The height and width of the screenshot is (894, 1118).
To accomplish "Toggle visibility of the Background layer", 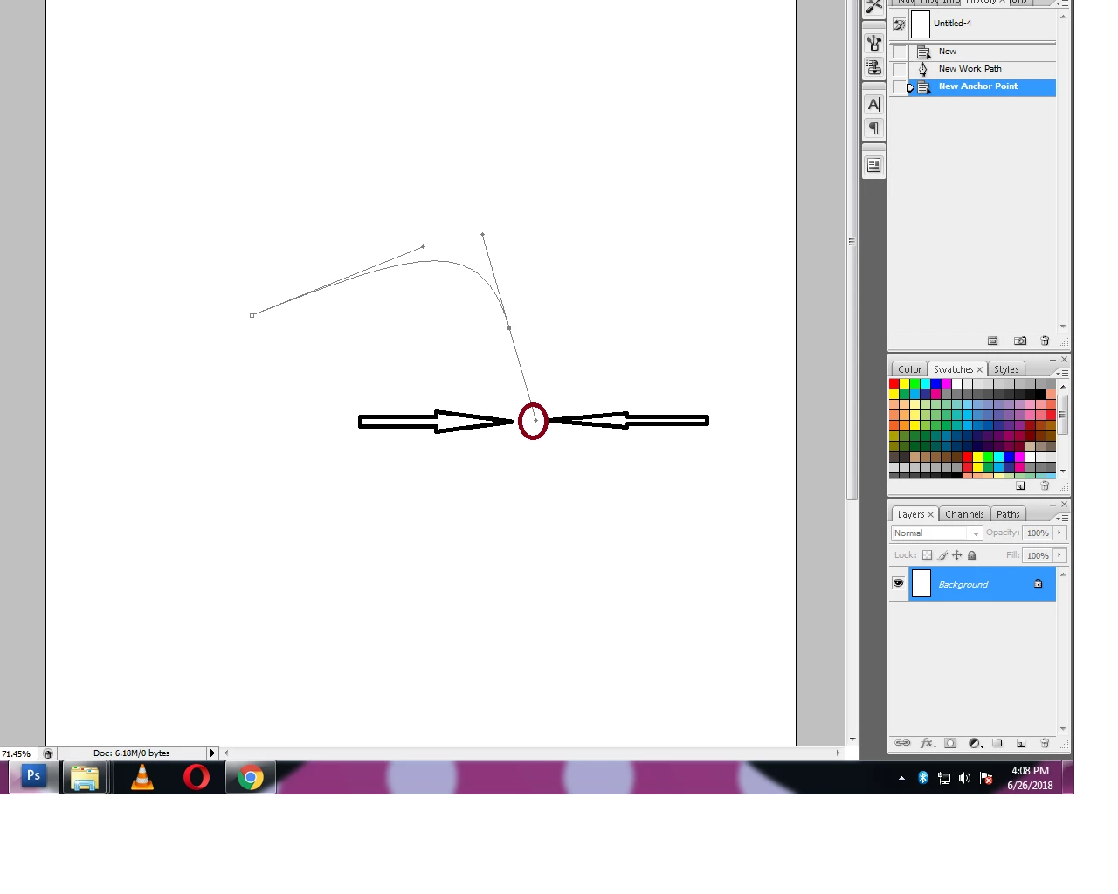I will click(x=898, y=583).
